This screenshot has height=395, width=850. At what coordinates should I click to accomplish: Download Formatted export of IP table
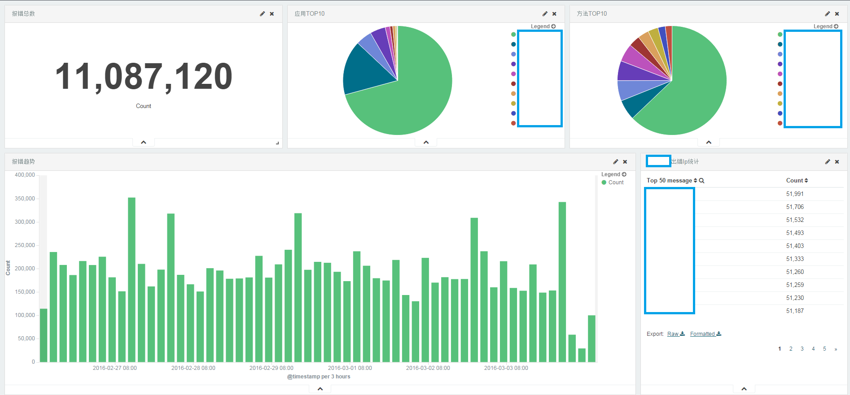coord(705,334)
